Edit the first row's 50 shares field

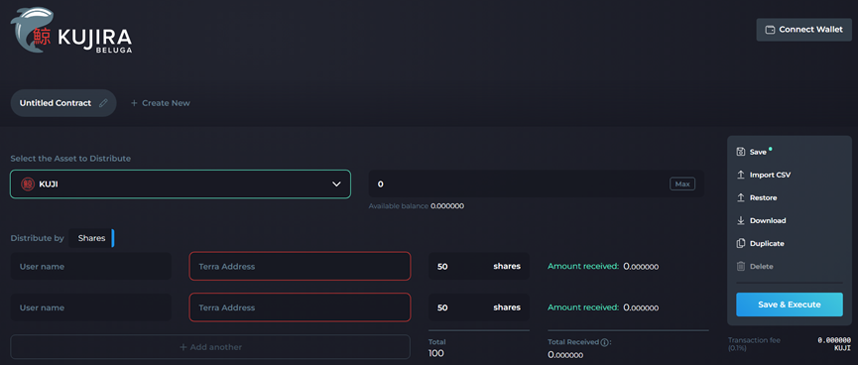(479, 266)
